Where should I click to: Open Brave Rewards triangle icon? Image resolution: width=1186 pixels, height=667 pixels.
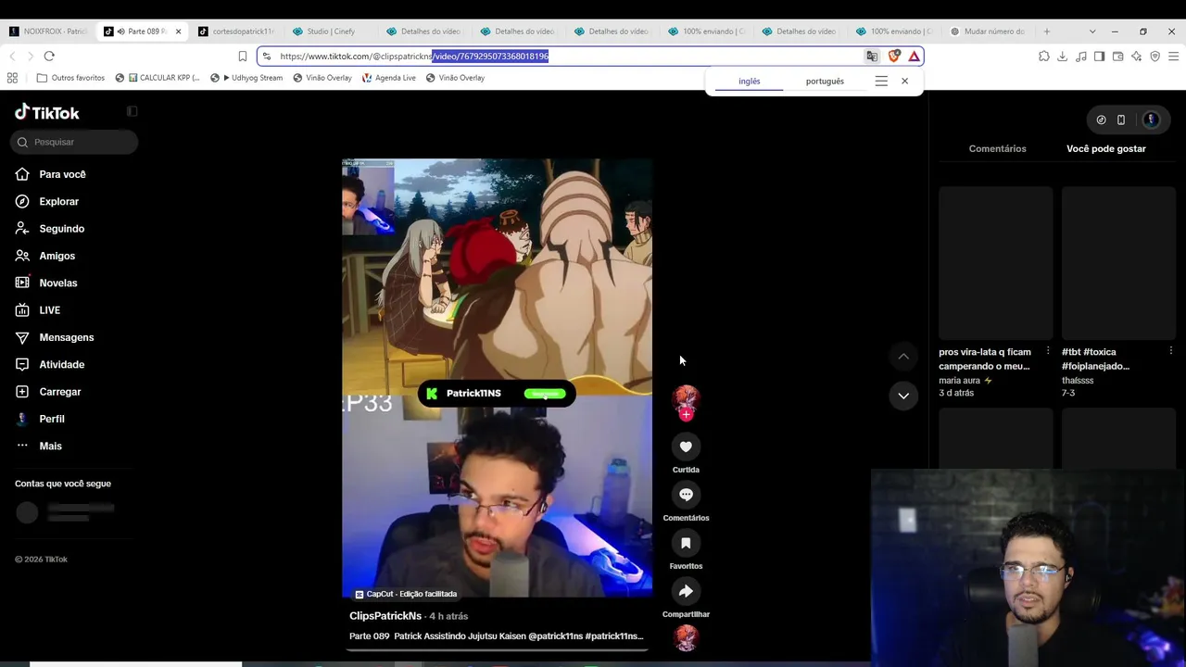915,57
